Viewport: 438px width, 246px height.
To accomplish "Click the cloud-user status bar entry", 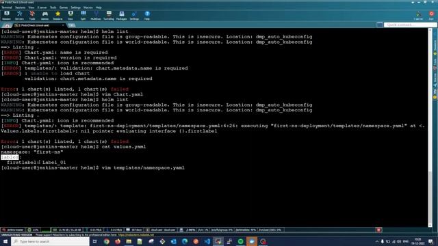I will click(162, 230).
